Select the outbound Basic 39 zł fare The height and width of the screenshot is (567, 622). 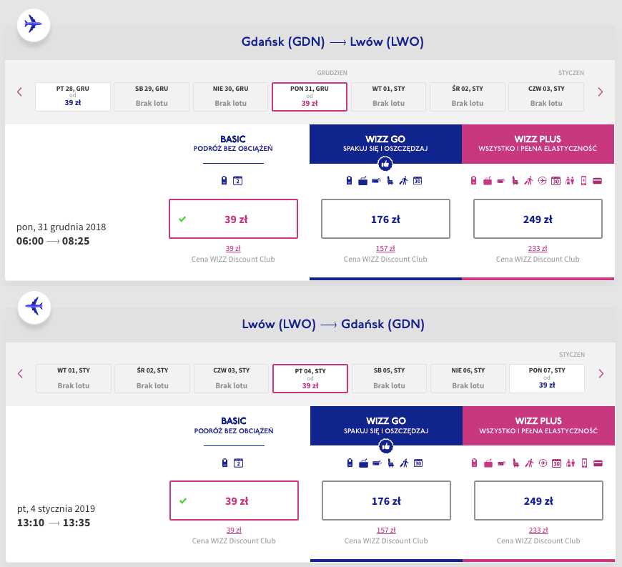pos(233,219)
